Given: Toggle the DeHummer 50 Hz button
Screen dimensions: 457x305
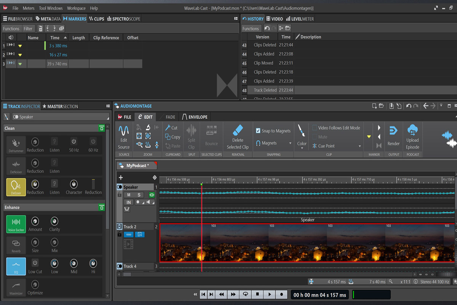Looking at the screenshot, I should point(74,141).
